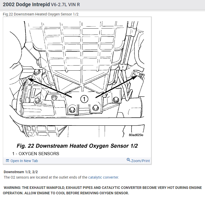
Task: Click the Fig.22 heading above the image
Action: tap(41, 14)
